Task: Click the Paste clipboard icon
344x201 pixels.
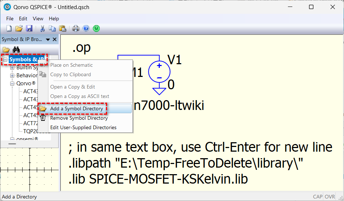Action: [x=63, y=28]
